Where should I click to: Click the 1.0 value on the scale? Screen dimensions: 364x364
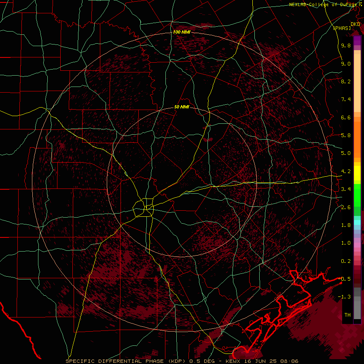pyautogui.click(x=346, y=243)
